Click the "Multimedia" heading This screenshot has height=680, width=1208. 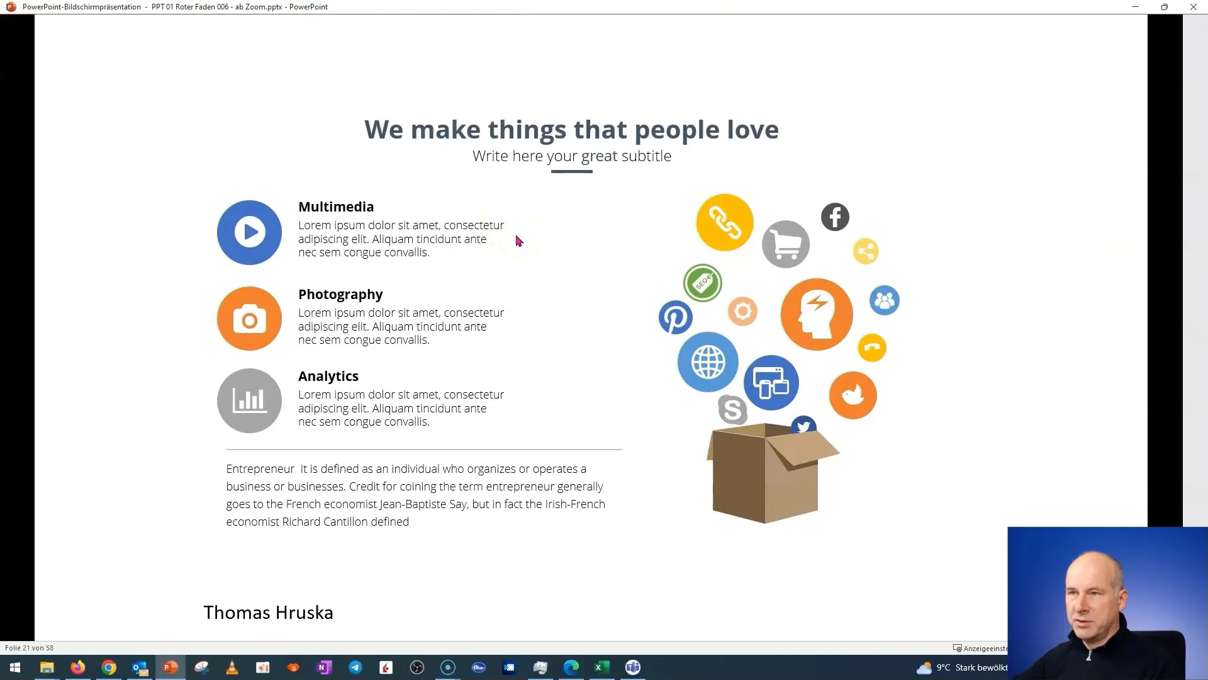(336, 207)
